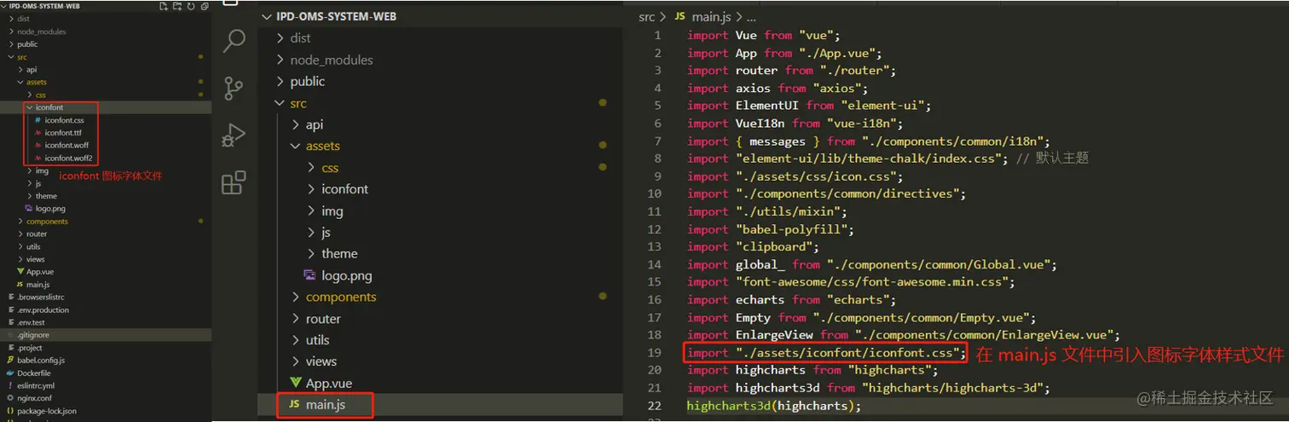Viewport: 1289px width, 422px height.
Task: Click the src breadcrumb above the editor
Action: click(647, 16)
